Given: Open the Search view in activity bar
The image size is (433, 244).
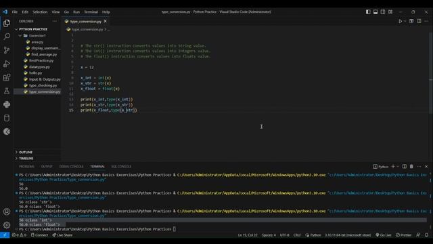Looking at the screenshot, I should coord(7,37).
